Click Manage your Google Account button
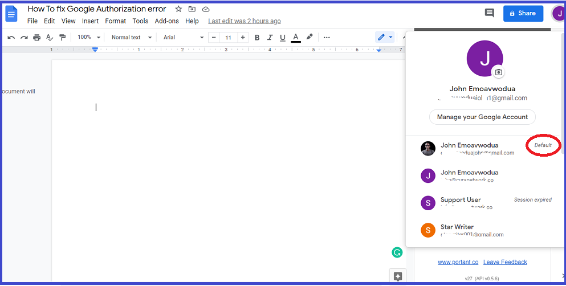This screenshot has width=566, height=286. pyautogui.click(x=482, y=117)
